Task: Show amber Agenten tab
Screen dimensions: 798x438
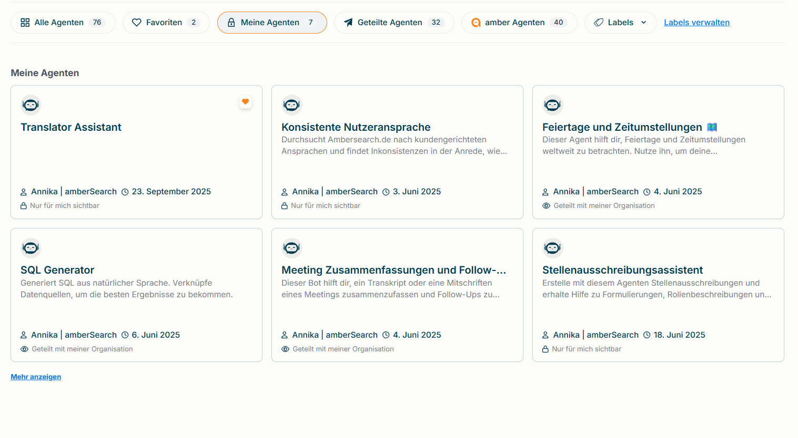Action: click(x=519, y=23)
